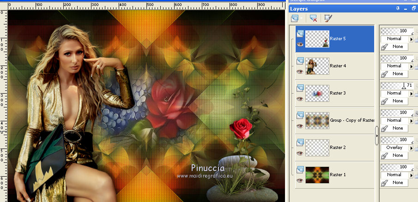The image size is (418, 202).
Task: Click the Raster 5 Normal blend mode field
Action: [395, 39]
